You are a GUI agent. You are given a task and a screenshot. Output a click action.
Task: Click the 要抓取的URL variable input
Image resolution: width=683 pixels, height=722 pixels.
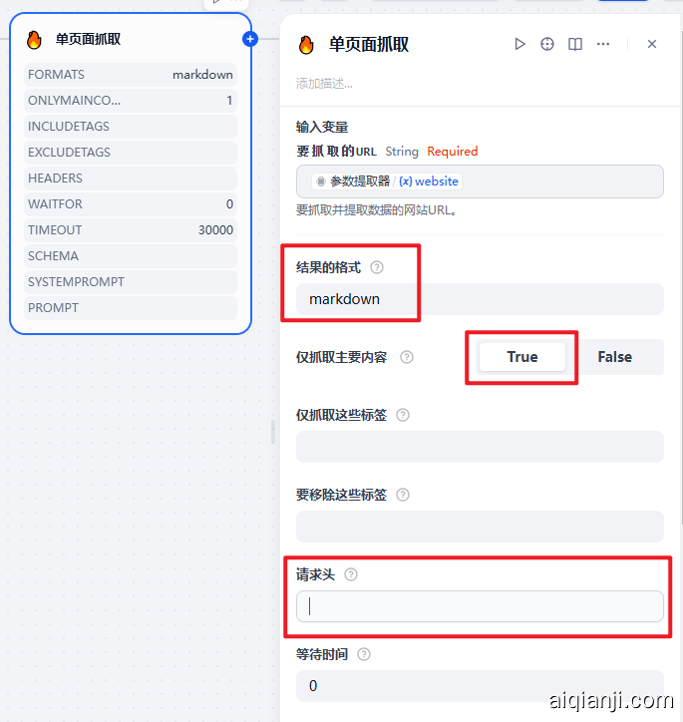480,181
